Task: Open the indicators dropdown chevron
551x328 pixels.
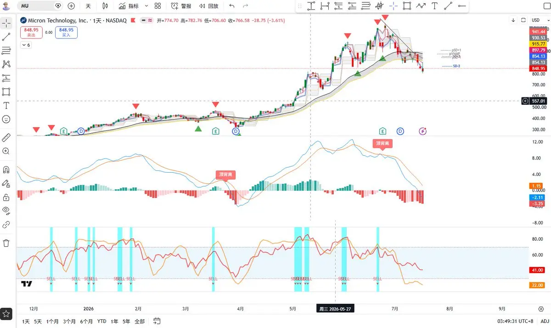Action: 146,6
